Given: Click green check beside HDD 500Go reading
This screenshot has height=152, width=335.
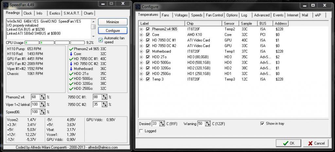Looking at the screenshot, I should coord(71,79).
